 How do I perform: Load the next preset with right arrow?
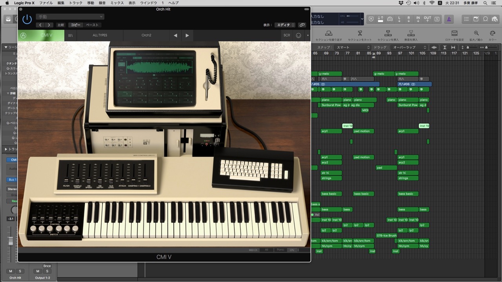click(x=187, y=35)
